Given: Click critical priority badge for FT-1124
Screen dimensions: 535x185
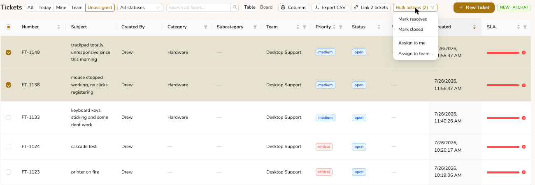Looking at the screenshot, I should (324, 147).
